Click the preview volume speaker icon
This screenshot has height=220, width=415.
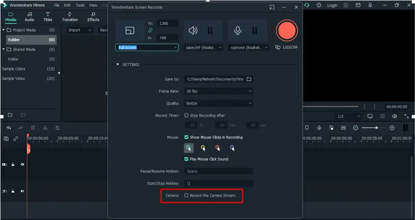(394, 116)
